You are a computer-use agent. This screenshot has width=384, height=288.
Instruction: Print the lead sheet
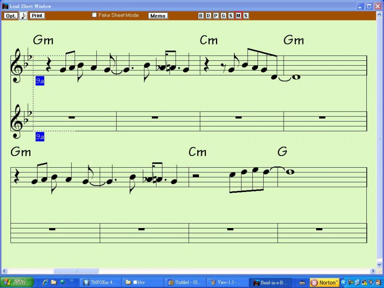tap(37, 16)
